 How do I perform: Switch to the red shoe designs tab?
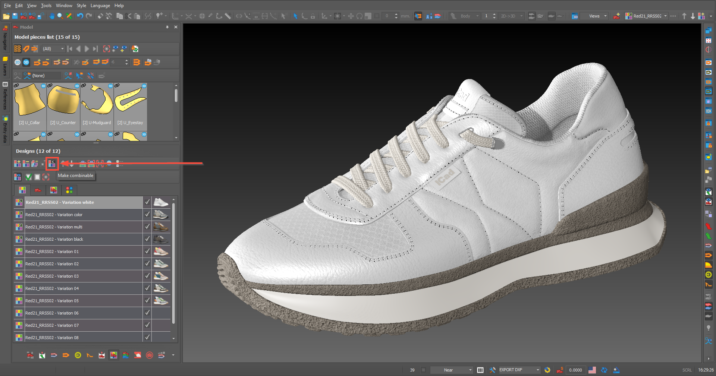pyautogui.click(x=38, y=190)
